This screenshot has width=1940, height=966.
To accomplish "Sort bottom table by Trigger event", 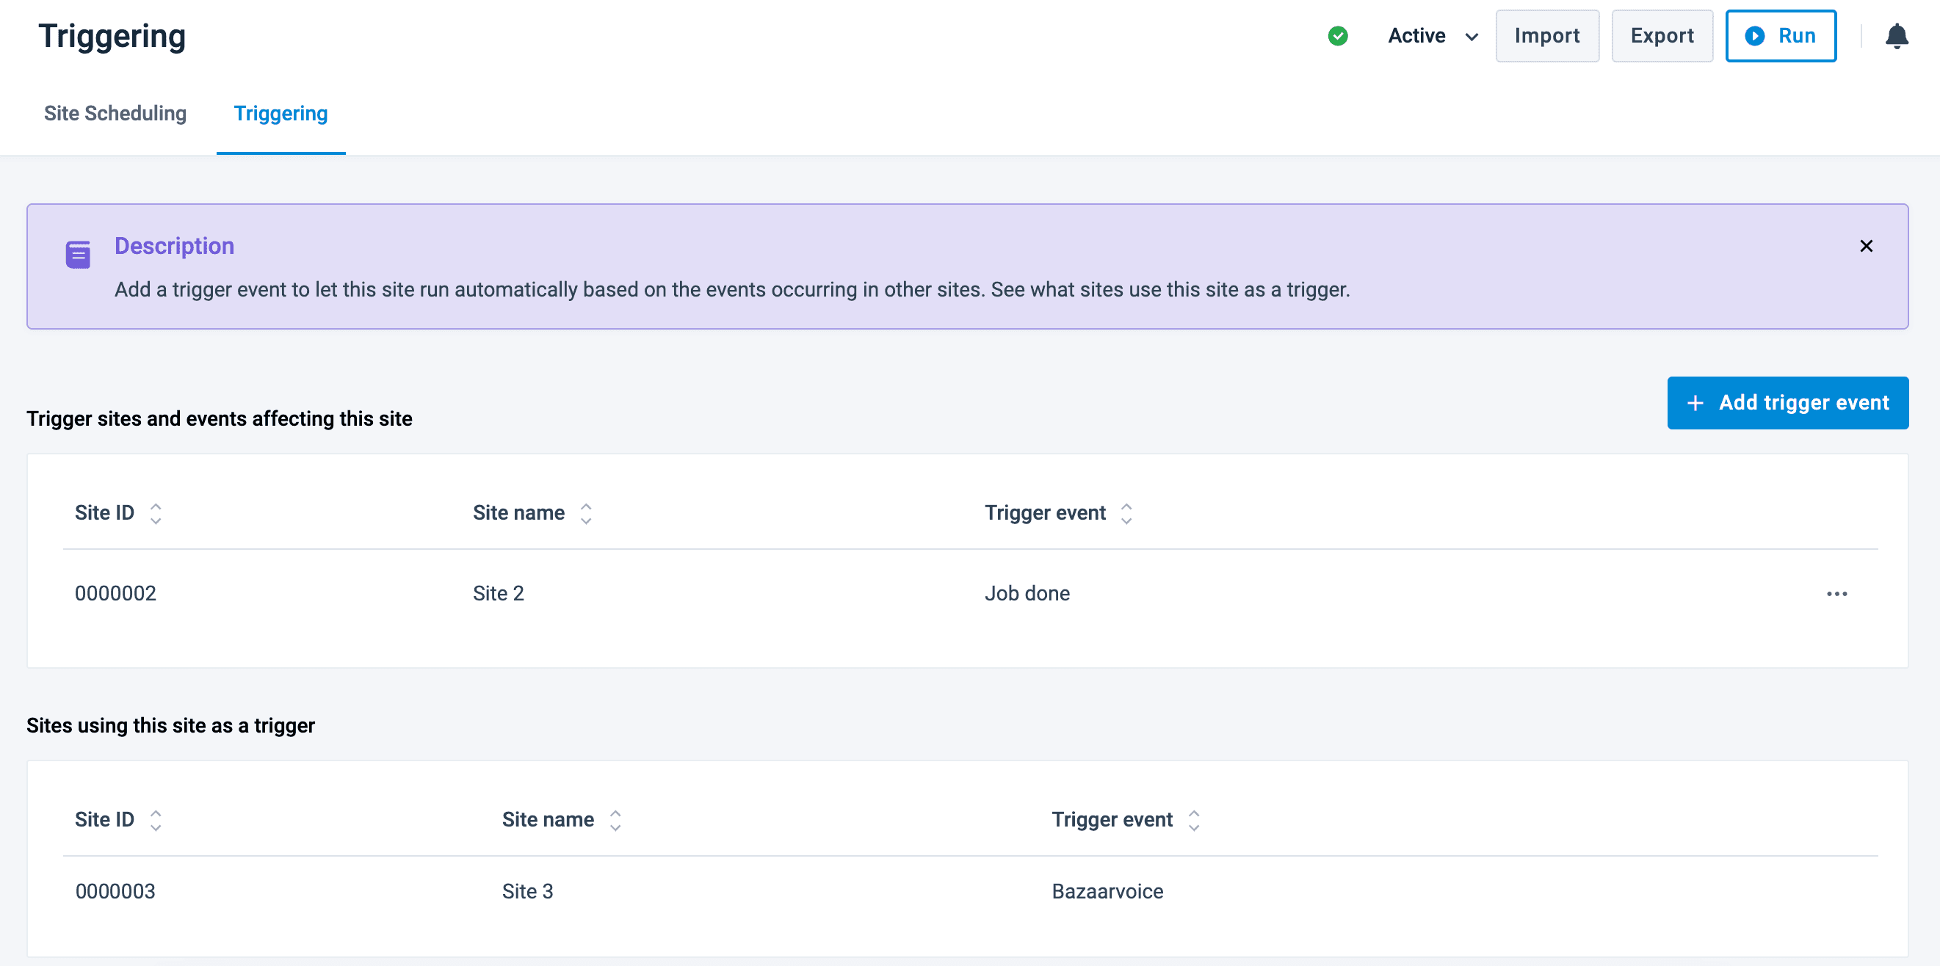I will (1194, 820).
